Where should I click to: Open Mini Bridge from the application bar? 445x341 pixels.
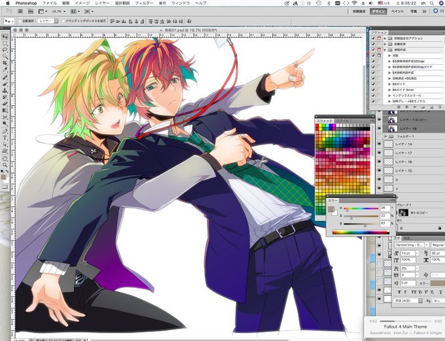coord(30,11)
